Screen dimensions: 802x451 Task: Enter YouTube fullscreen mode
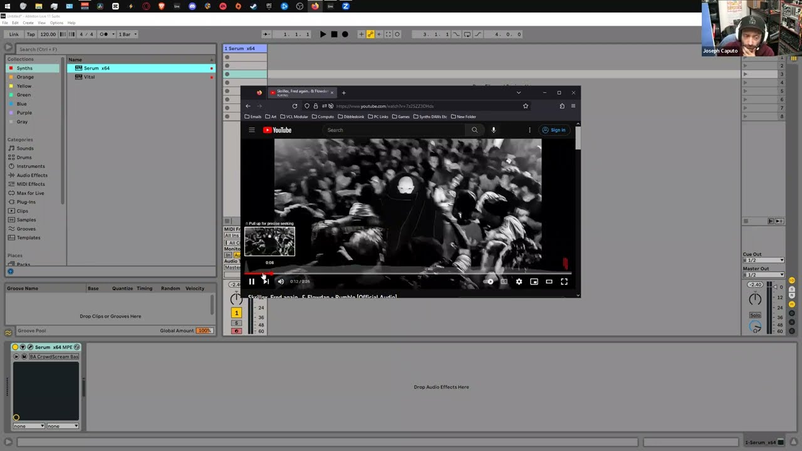pos(564,282)
